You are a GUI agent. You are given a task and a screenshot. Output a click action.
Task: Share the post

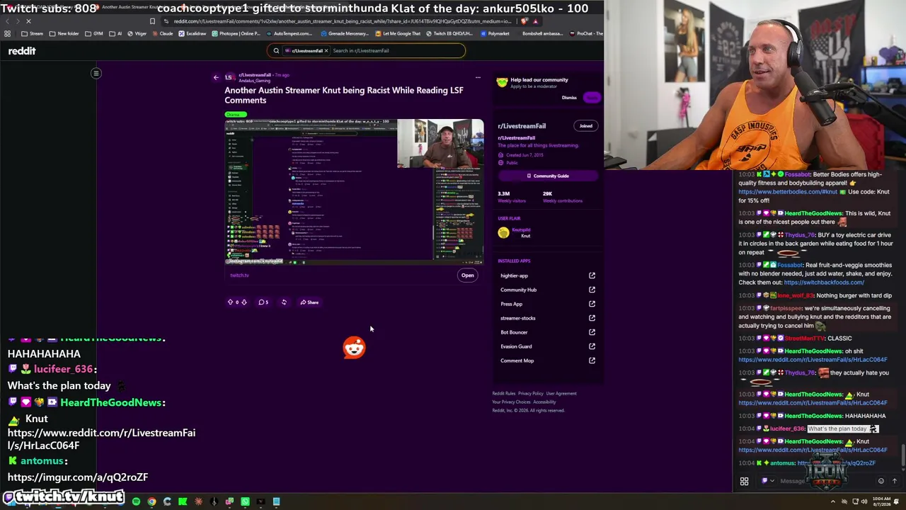coord(309,302)
